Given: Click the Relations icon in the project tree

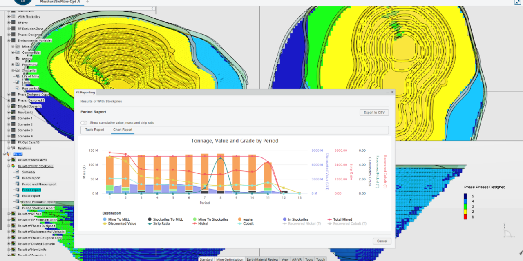Looking at the screenshot, I should click(13, 148).
